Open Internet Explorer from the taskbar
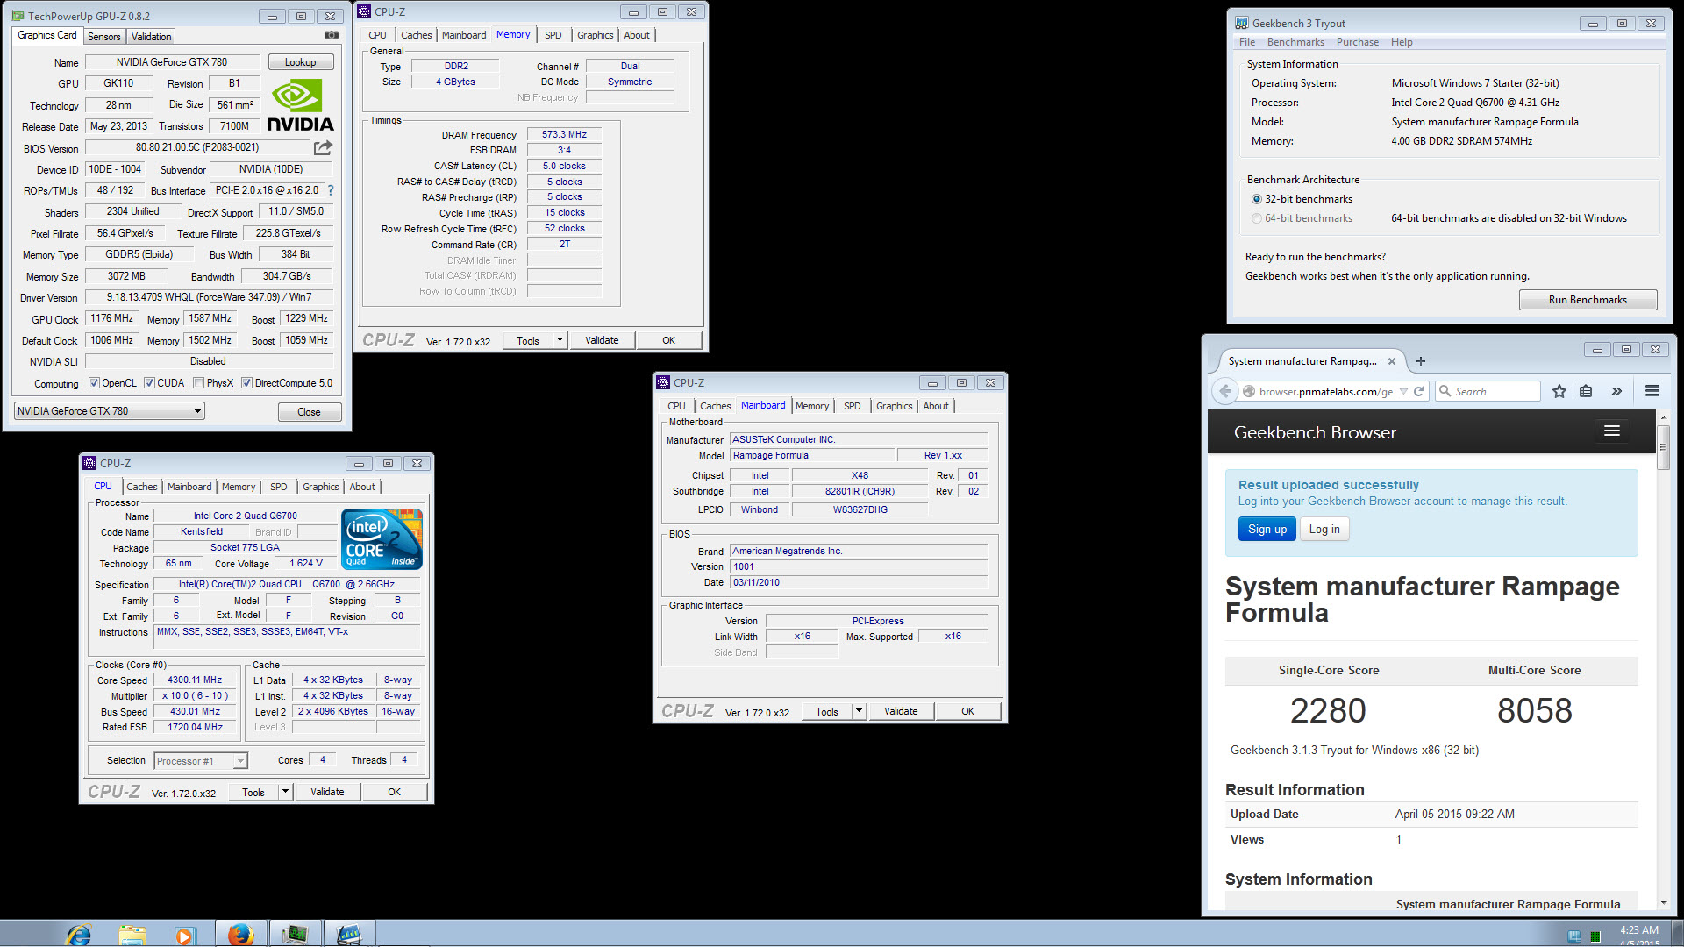Image resolution: width=1684 pixels, height=947 pixels. click(x=79, y=935)
